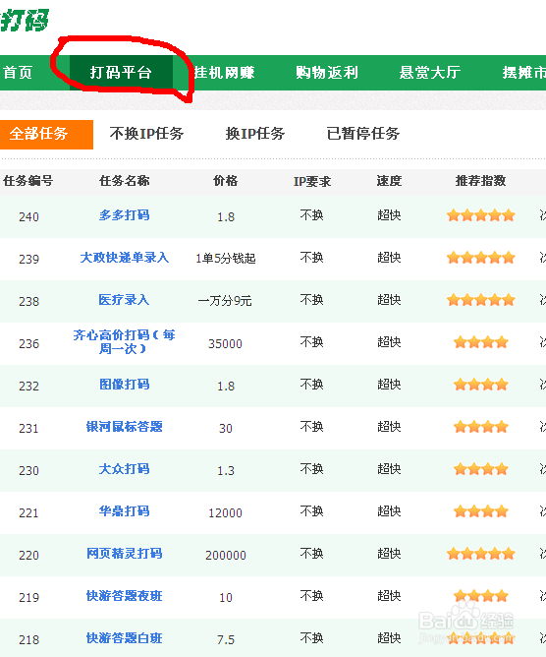Open the 医疗录入 task link
546x657 pixels.
coord(125,300)
